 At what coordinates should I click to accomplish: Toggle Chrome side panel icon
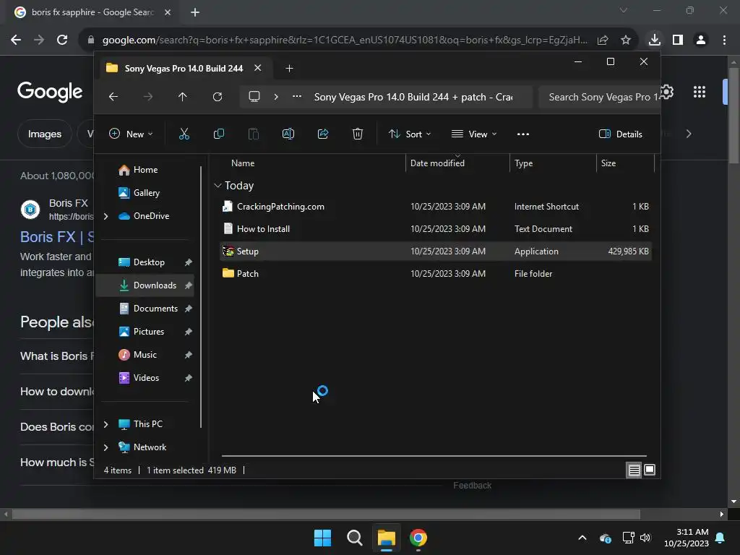[x=678, y=40]
